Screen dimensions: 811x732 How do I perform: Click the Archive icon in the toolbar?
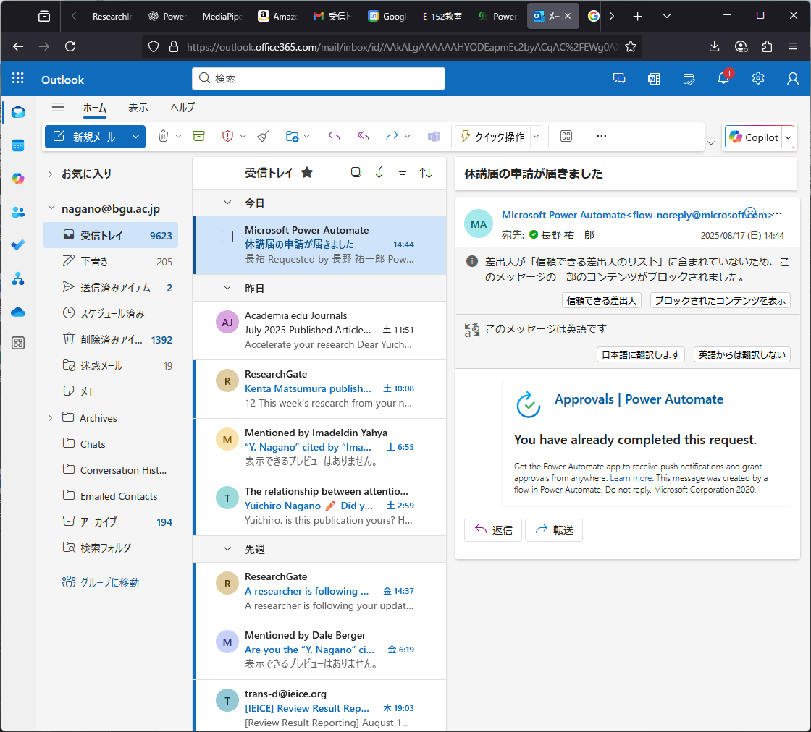[x=198, y=136]
